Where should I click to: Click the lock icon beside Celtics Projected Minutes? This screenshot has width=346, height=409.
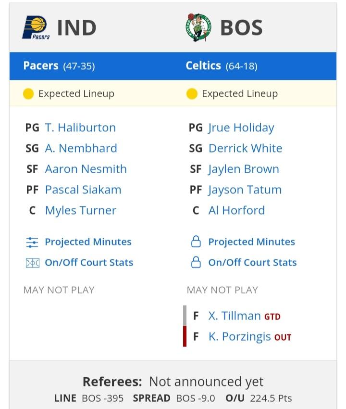(196, 242)
